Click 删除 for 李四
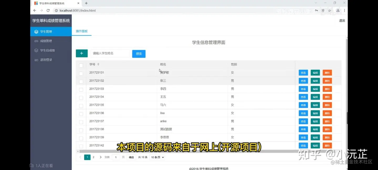 pyautogui.click(x=327, y=89)
